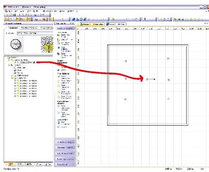
Task: Select the middle tab next to Luminaire tab
Action: (x=29, y=28)
